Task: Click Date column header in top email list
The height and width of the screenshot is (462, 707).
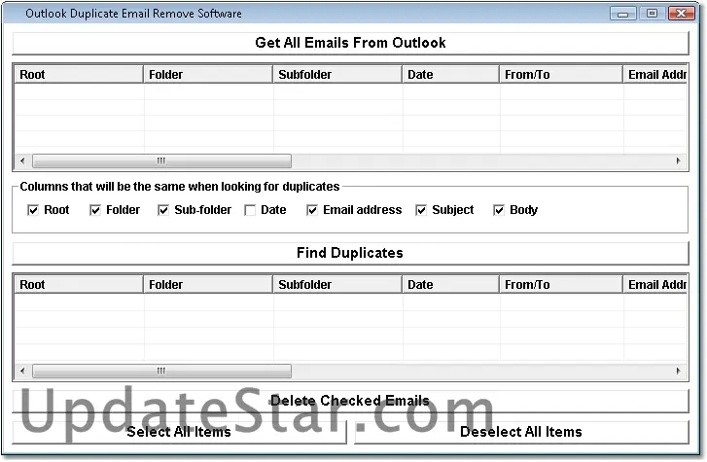Action: click(451, 75)
